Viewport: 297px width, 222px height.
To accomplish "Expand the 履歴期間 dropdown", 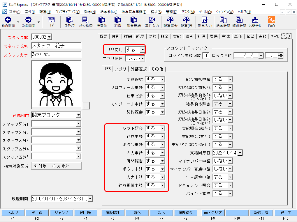I will coord(90,199).
